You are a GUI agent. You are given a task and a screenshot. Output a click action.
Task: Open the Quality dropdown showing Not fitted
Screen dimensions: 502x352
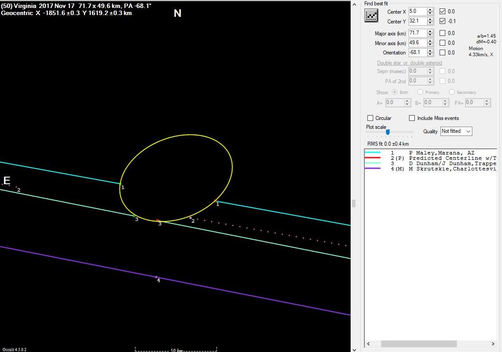click(x=456, y=131)
